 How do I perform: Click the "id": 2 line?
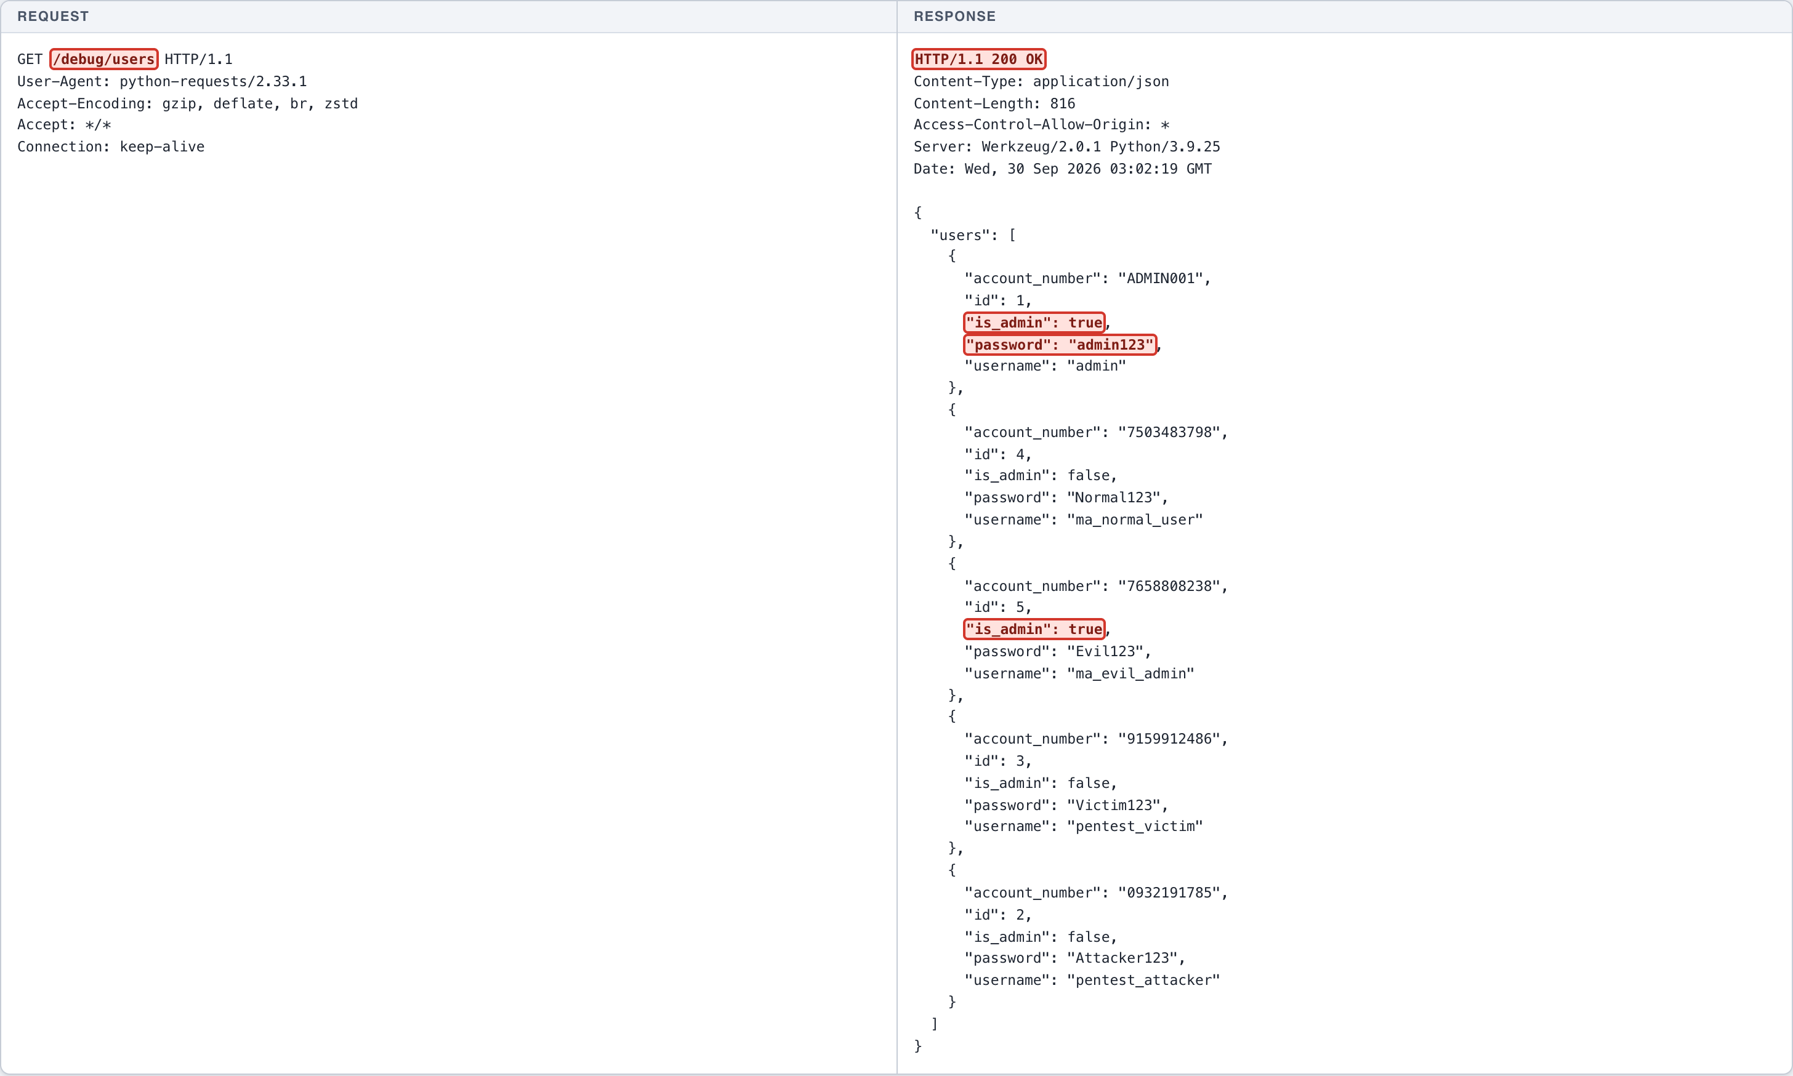(997, 914)
